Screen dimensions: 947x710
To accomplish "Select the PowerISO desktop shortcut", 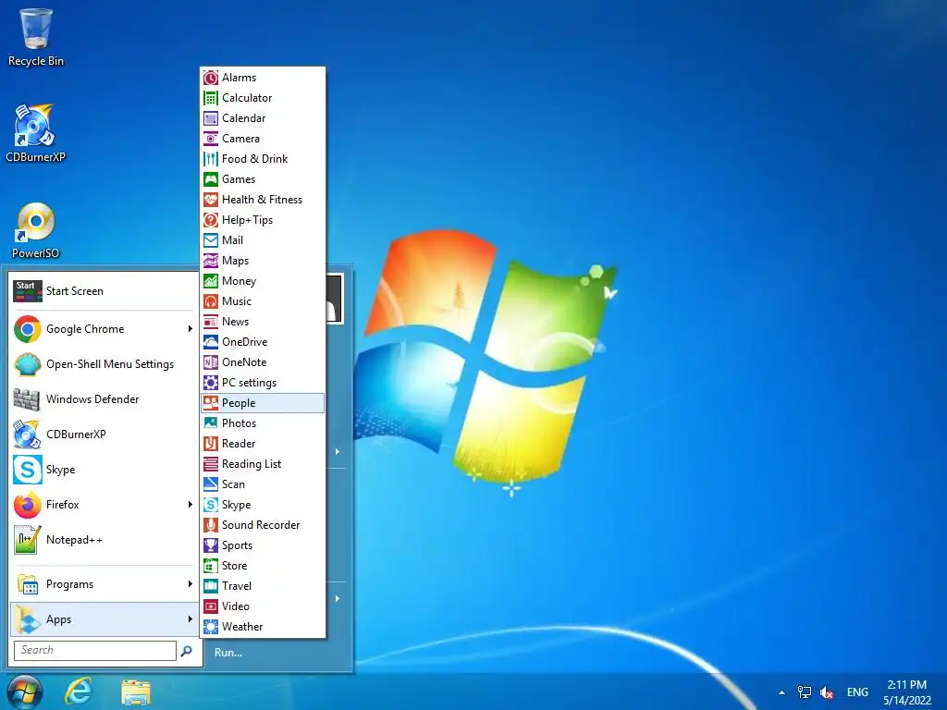I will click(36, 230).
